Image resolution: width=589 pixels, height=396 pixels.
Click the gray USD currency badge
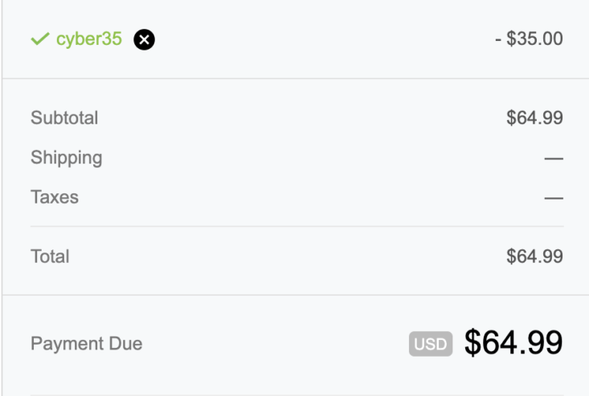(x=431, y=344)
